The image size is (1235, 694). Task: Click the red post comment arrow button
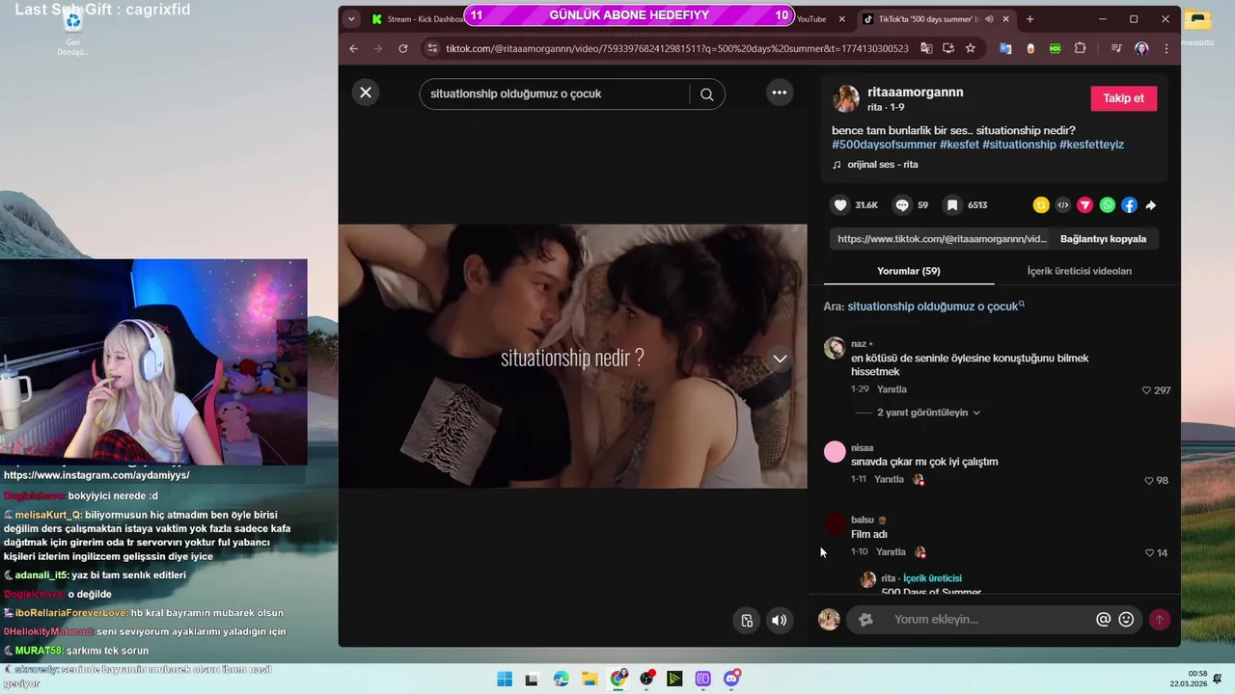coord(1159,620)
